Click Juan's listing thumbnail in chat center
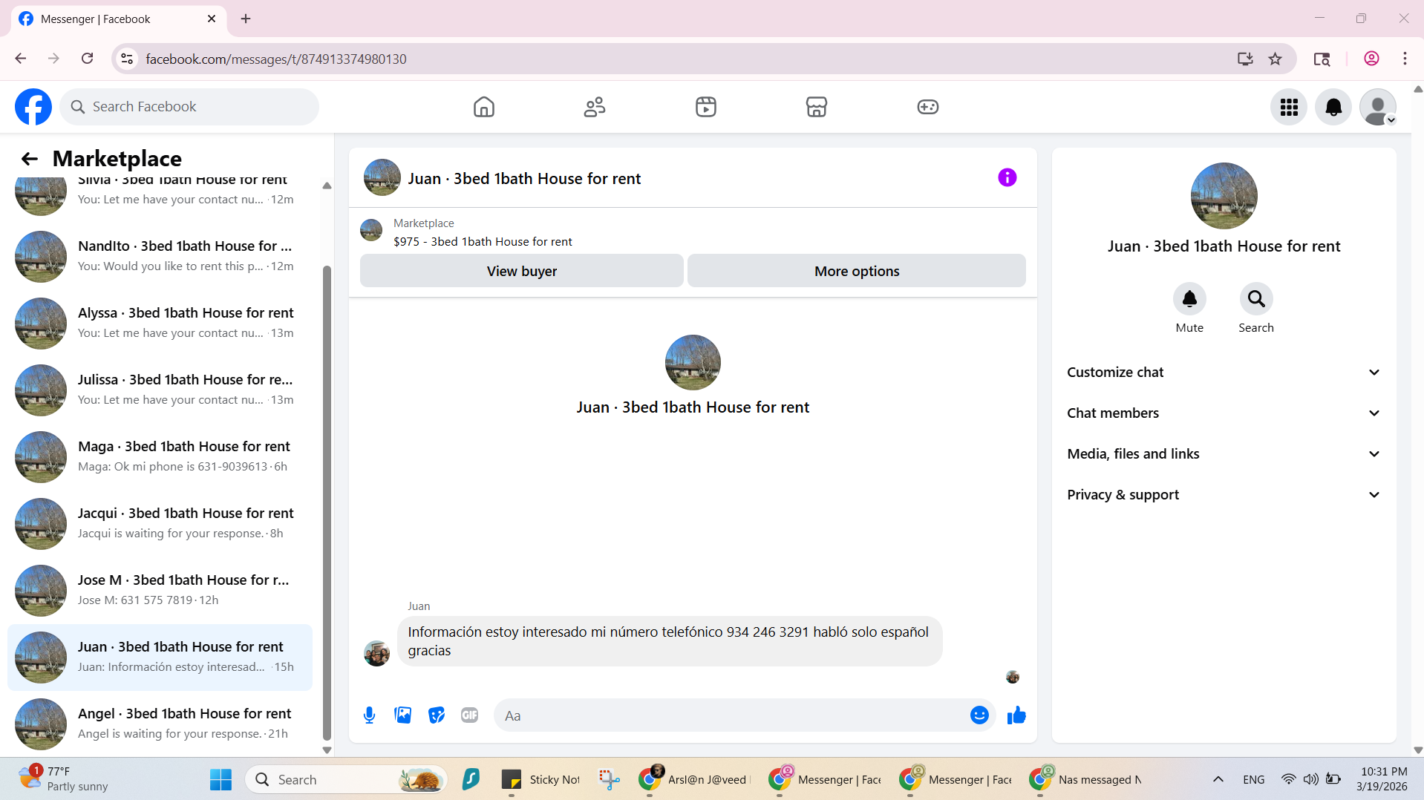Viewport: 1424px width, 800px height. tap(693, 362)
